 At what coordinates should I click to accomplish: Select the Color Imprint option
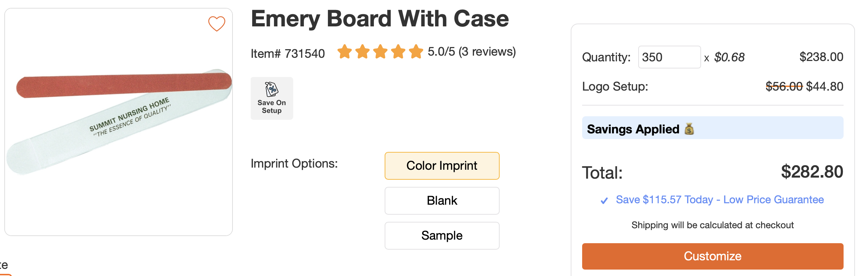pyautogui.click(x=442, y=166)
